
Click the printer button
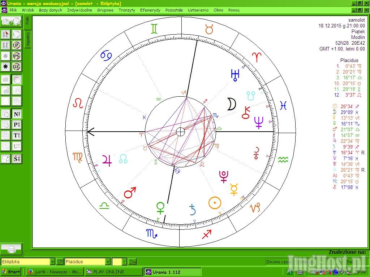11,250
